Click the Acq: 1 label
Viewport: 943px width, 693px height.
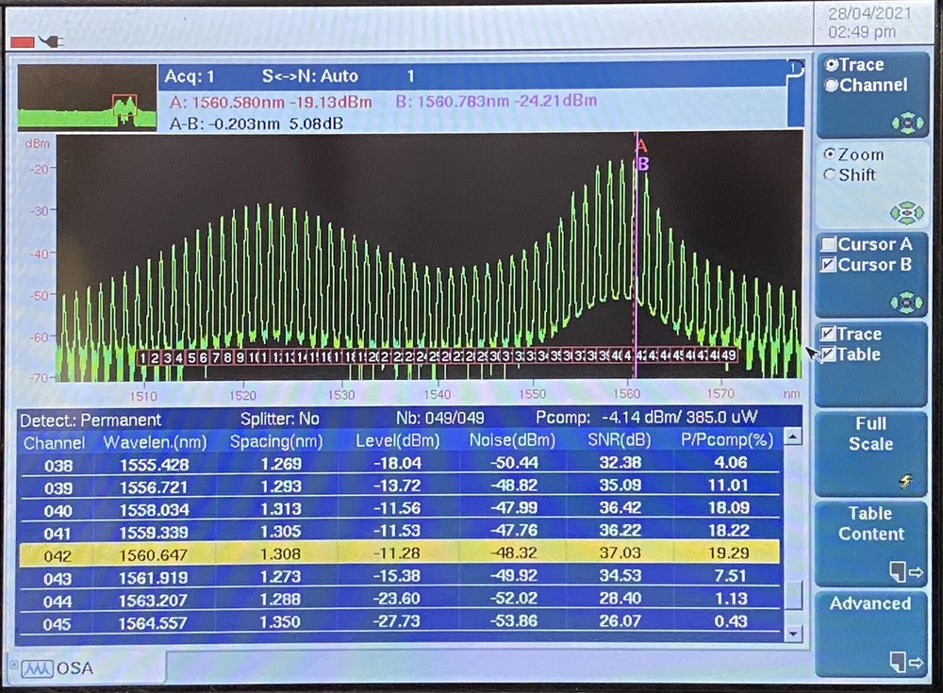[x=190, y=76]
